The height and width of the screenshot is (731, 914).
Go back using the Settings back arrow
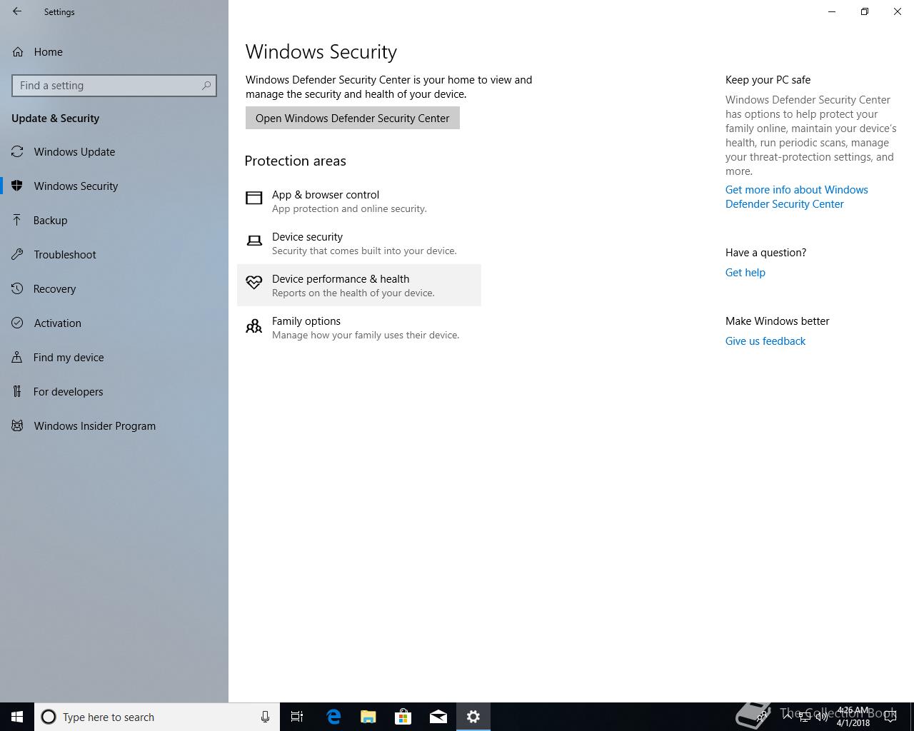pos(17,11)
